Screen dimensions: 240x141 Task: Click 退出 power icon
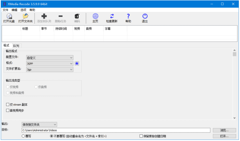click(x=145, y=16)
